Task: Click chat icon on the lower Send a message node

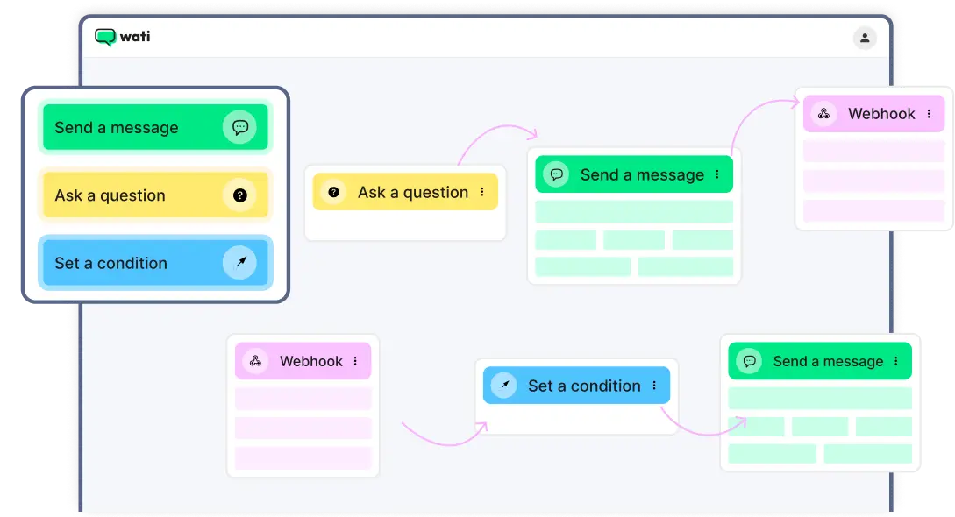Action: click(749, 361)
